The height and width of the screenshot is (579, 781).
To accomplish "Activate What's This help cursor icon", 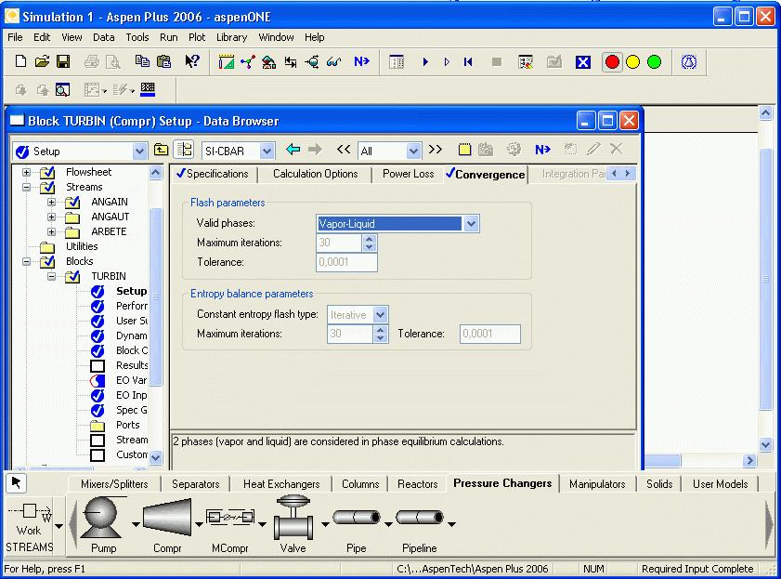I will (x=191, y=61).
